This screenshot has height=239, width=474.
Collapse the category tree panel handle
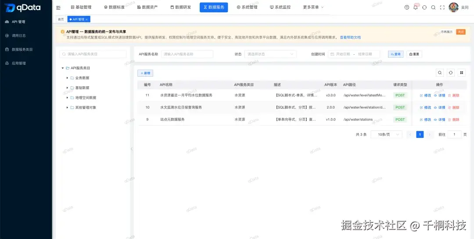132,149
